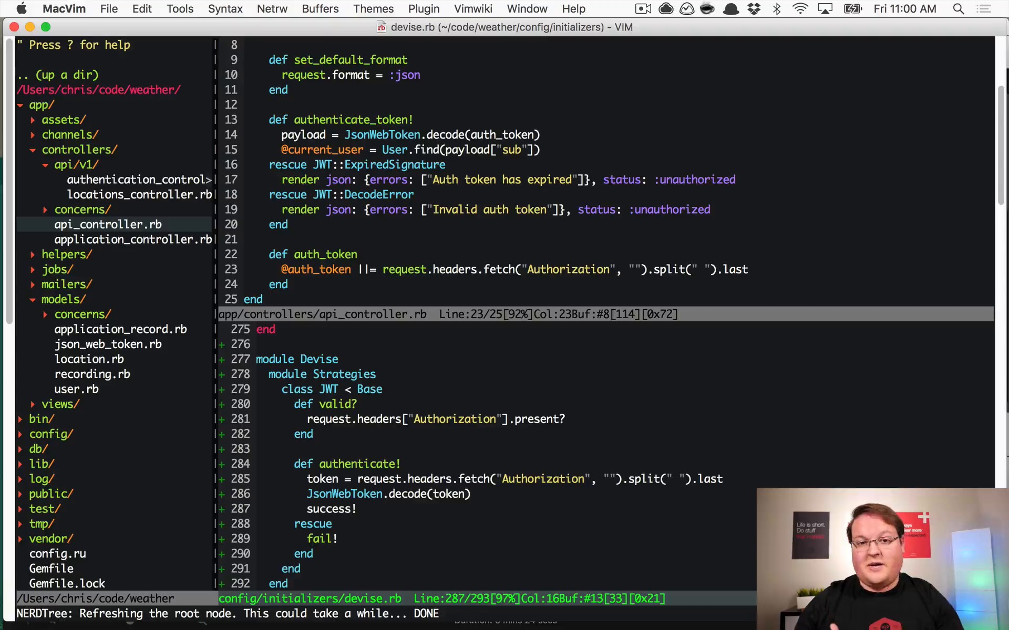Expand the mailers/ folder

[x=33, y=285]
